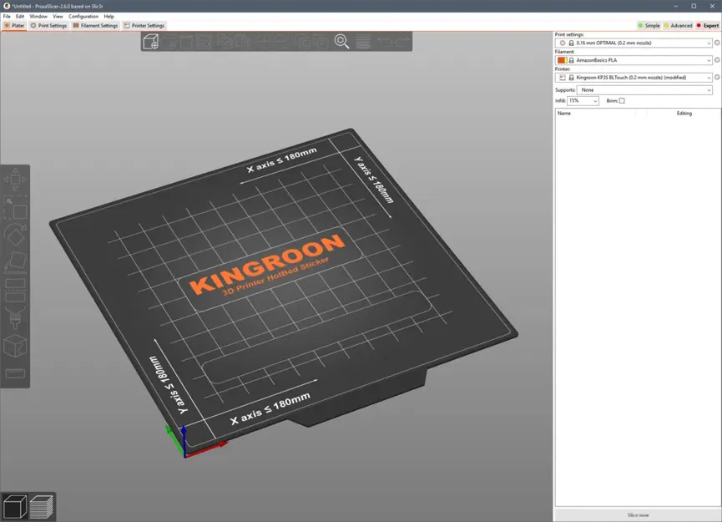722x522 pixels.
Task: Open the Configuration menu
Action: [x=83, y=16]
